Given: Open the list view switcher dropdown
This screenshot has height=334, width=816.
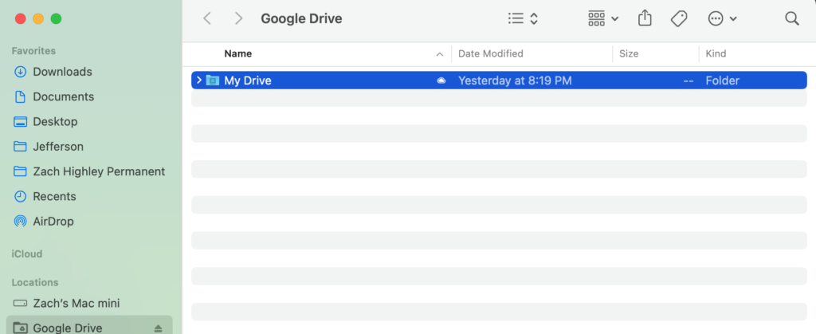Looking at the screenshot, I should [x=523, y=18].
